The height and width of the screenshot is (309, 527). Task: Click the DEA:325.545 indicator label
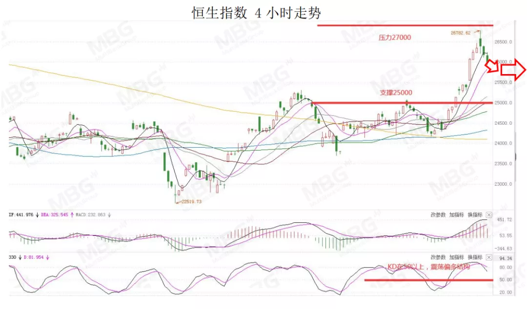tap(55, 214)
